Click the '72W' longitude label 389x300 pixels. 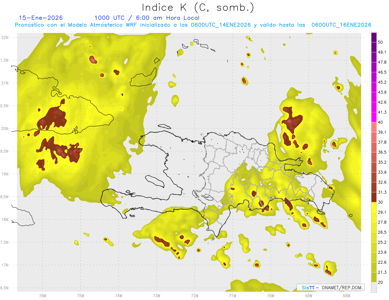[x=194, y=295]
